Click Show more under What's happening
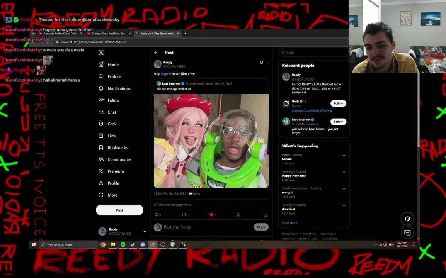The width and height of the screenshot is (446, 278). (x=289, y=223)
